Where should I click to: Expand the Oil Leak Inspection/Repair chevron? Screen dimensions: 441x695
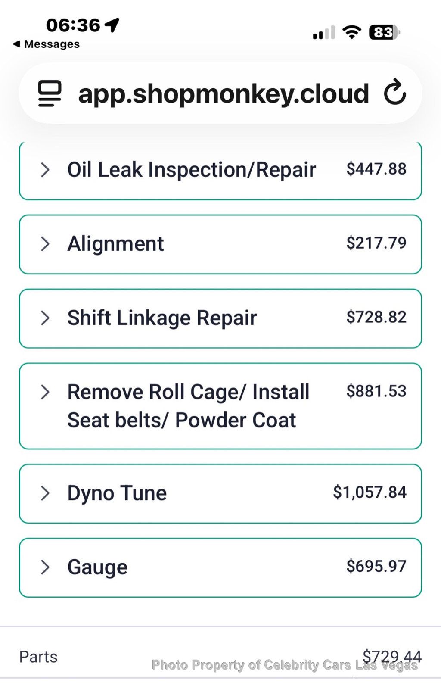(45, 170)
